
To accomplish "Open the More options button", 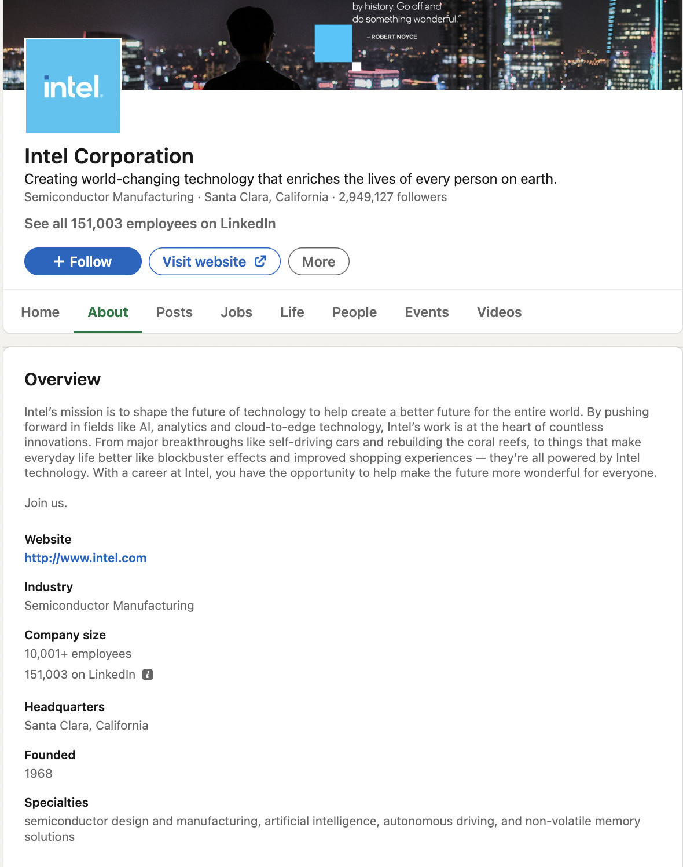I will point(318,261).
